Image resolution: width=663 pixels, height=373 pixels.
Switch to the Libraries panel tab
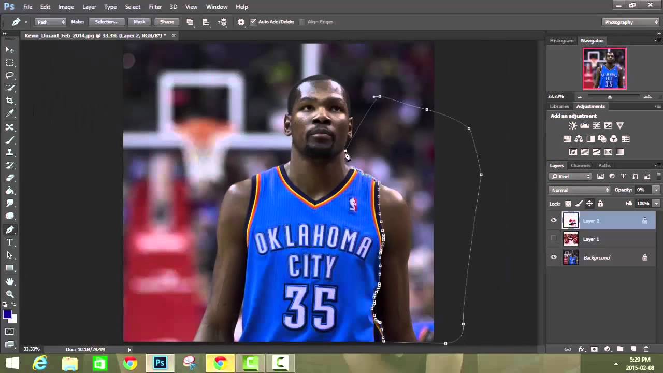click(559, 106)
